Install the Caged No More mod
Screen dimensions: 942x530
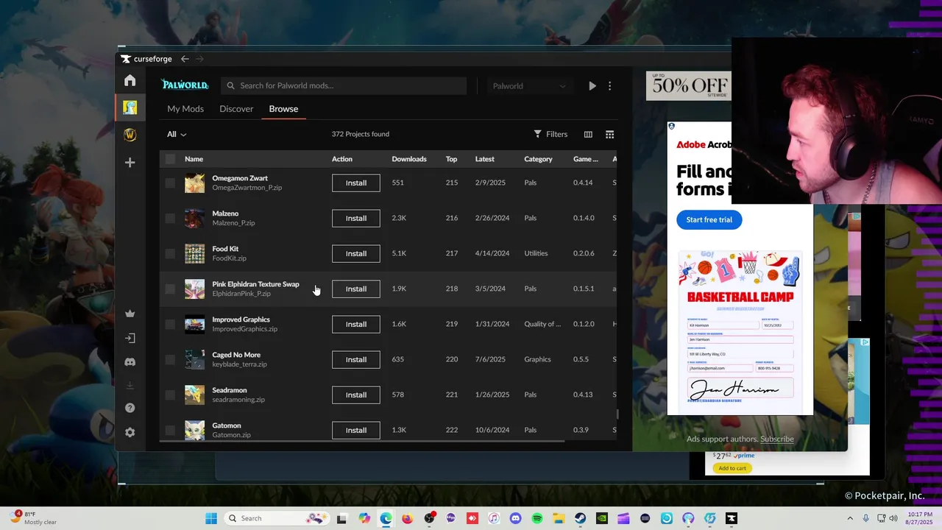(x=356, y=359)
